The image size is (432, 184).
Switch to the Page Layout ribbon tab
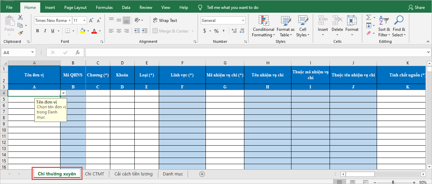point(75,8)
